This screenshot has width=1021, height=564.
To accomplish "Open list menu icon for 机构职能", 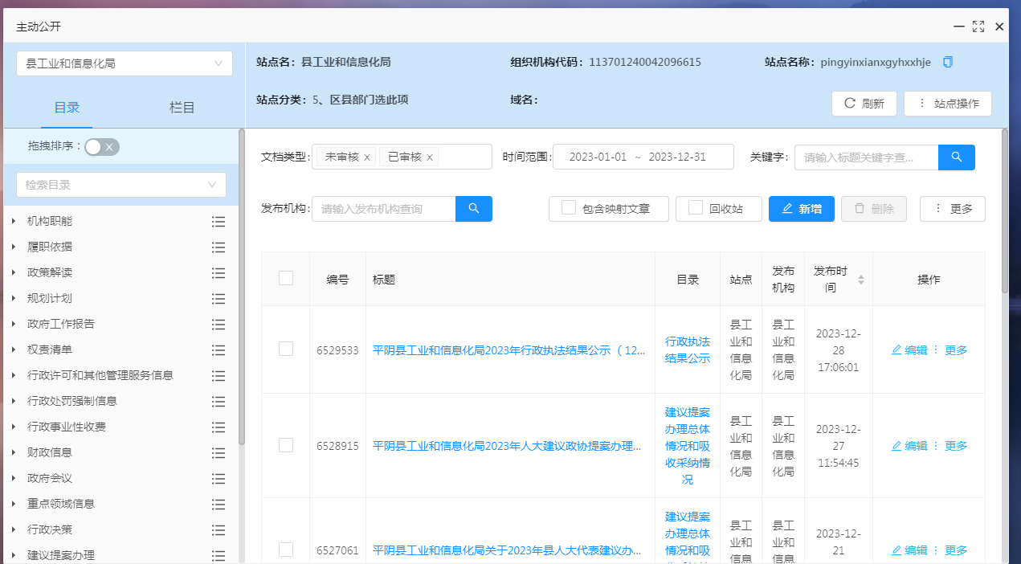I will point(218,222).
